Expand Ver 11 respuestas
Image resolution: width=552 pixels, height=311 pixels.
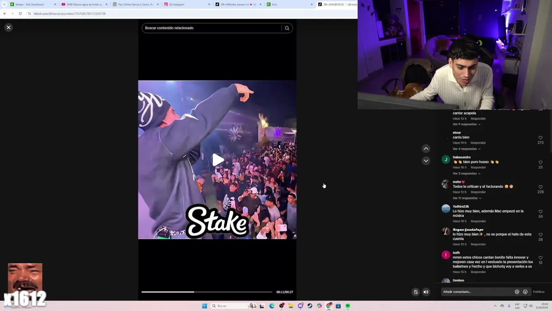[467, 198]
